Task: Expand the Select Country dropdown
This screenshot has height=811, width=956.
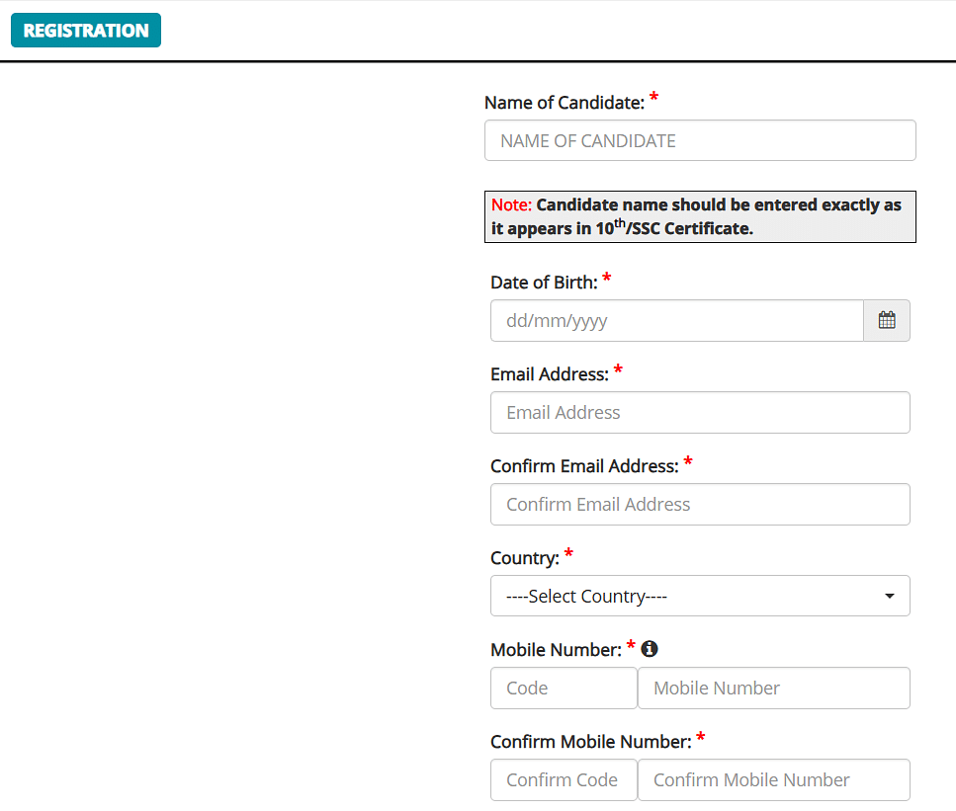Action: (700, 596)
